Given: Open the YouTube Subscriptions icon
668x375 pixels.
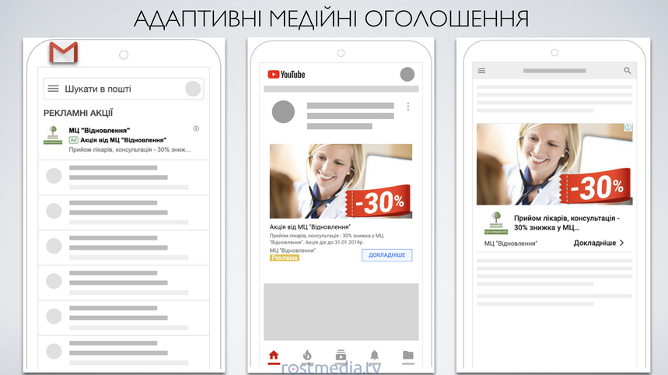Looking at the screenshot, I should [x=341, y=356].
